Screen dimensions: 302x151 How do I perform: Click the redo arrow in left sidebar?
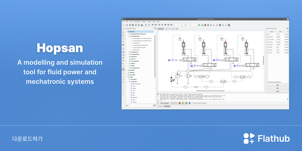click(x=123, y=42)
